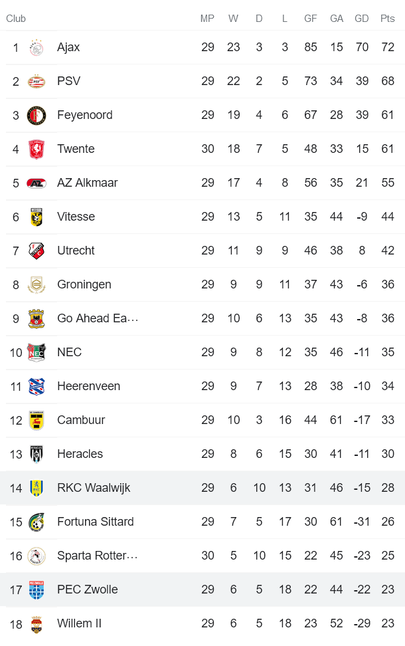The width and height of the screenshot is (405, 646).
Task: Click the Twente club badge
Action: click(x=37, y=150)
